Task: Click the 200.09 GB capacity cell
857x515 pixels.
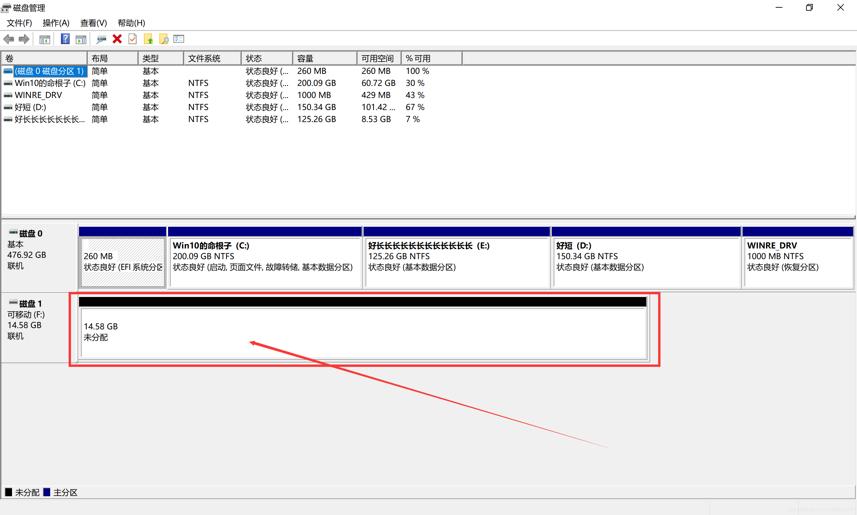Action: click(x=316, y=83)
